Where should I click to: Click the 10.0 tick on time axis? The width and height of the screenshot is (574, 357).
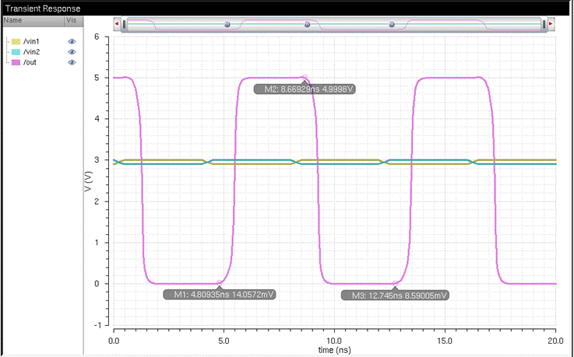click(x=334, y=341)
